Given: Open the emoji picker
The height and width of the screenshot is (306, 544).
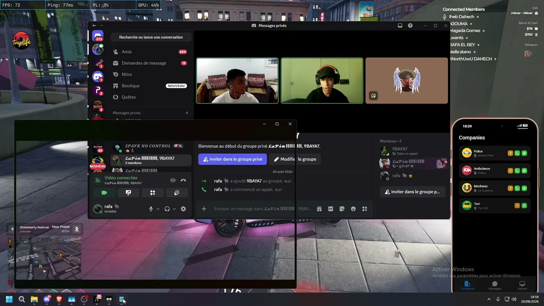Looking at the screenshot, I should (x=353, y=209).
